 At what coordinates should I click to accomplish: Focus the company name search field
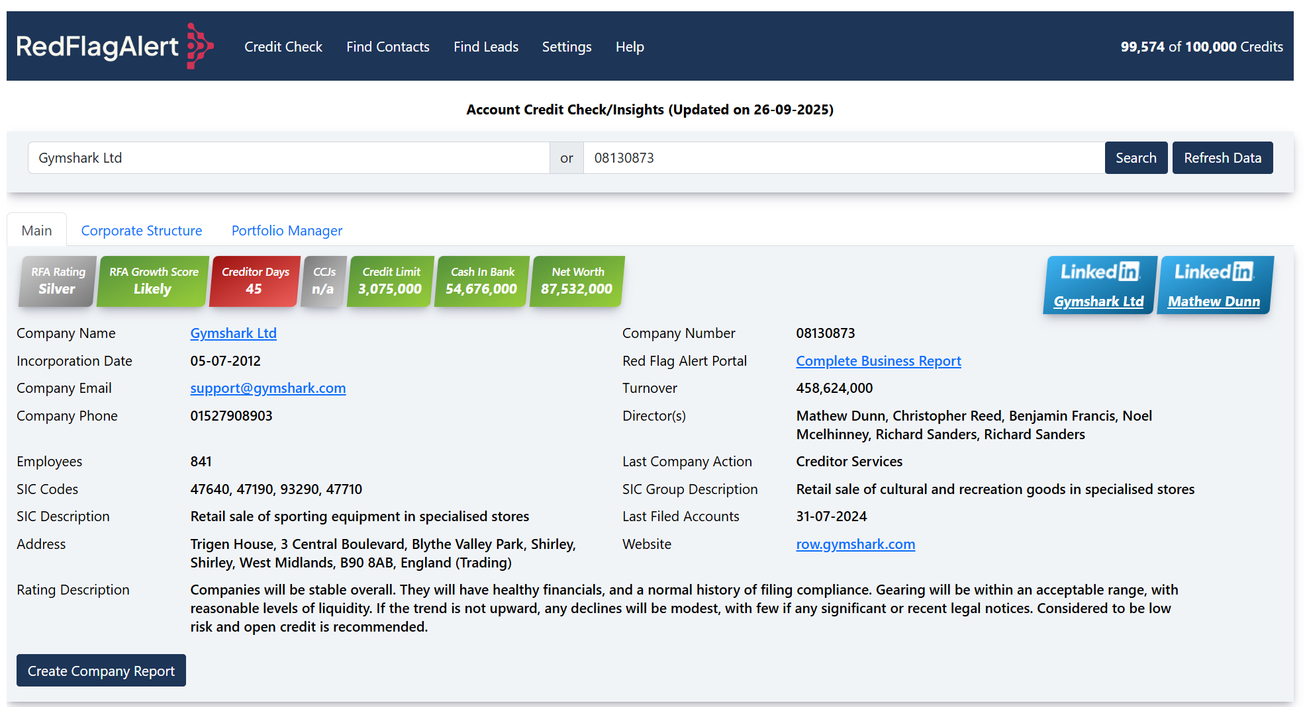pos(289,158)
